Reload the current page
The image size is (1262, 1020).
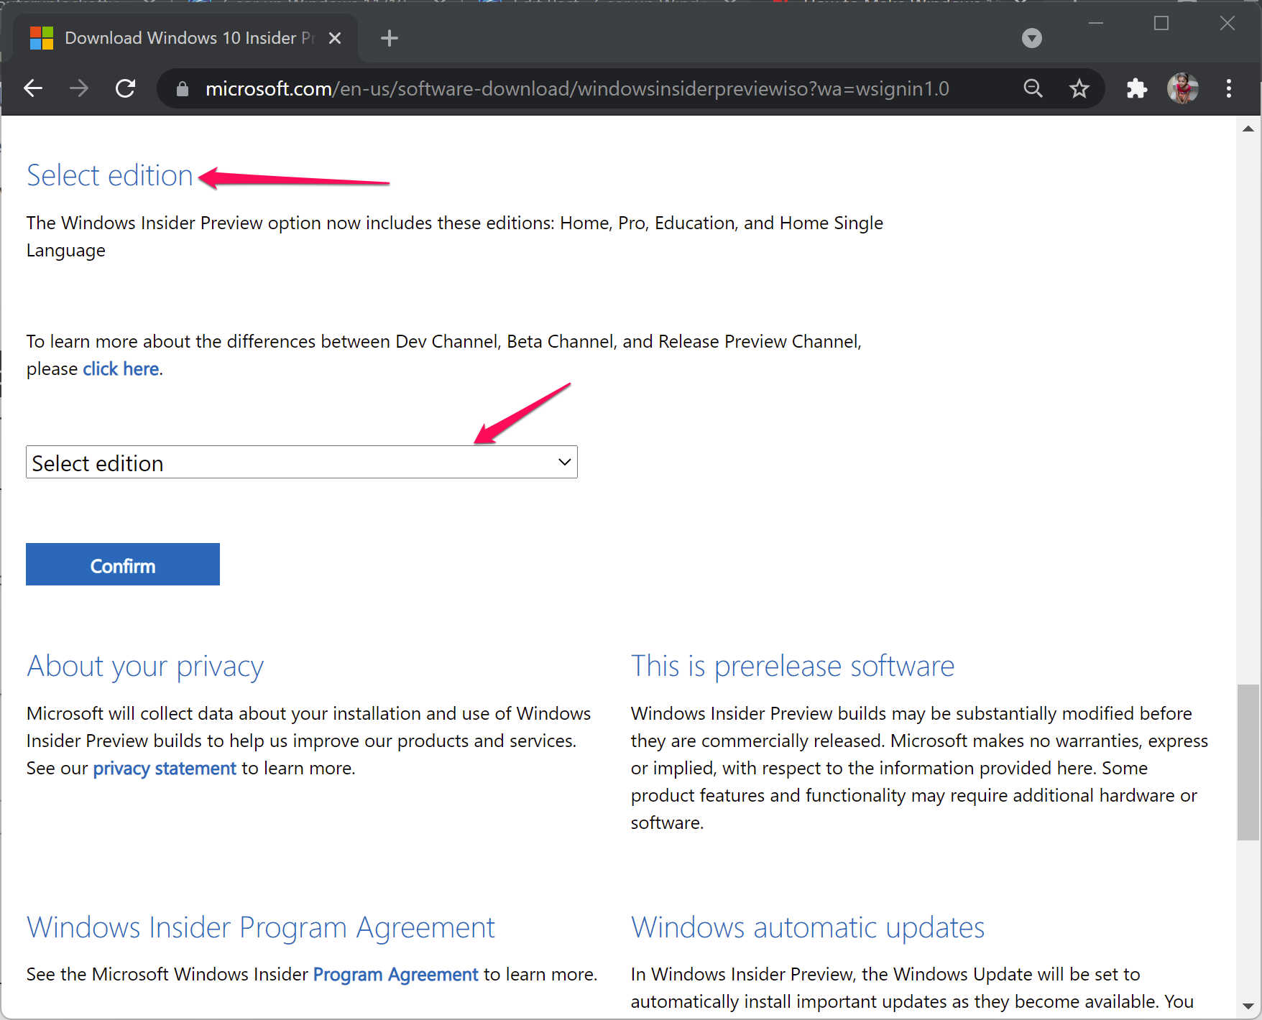click(x=126, y=88)
